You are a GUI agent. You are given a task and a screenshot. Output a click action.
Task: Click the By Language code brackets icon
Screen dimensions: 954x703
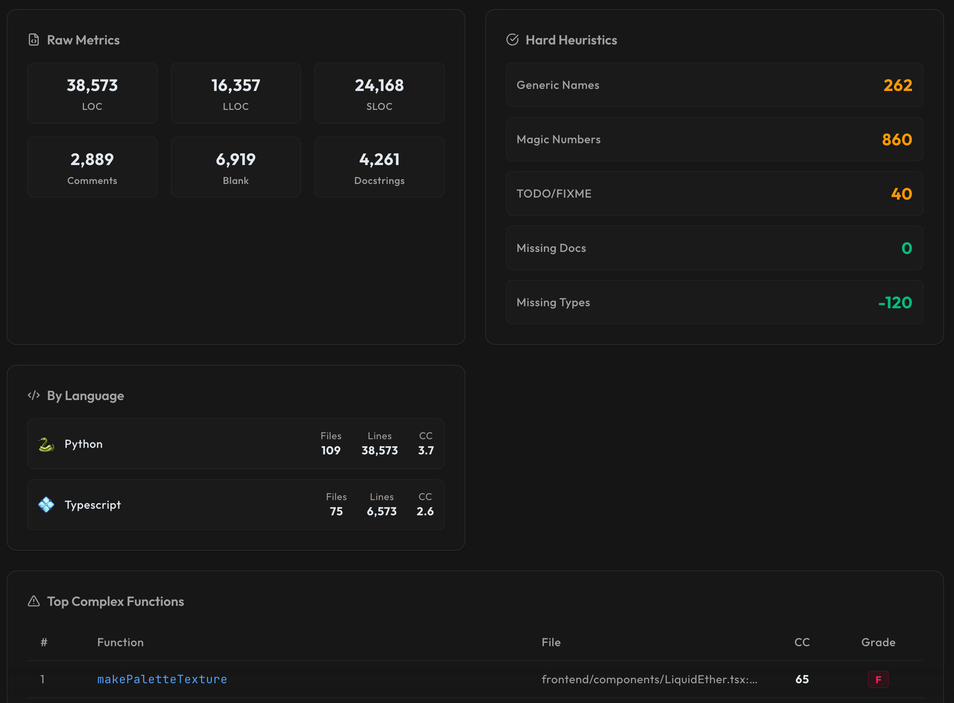pos(34,395)
